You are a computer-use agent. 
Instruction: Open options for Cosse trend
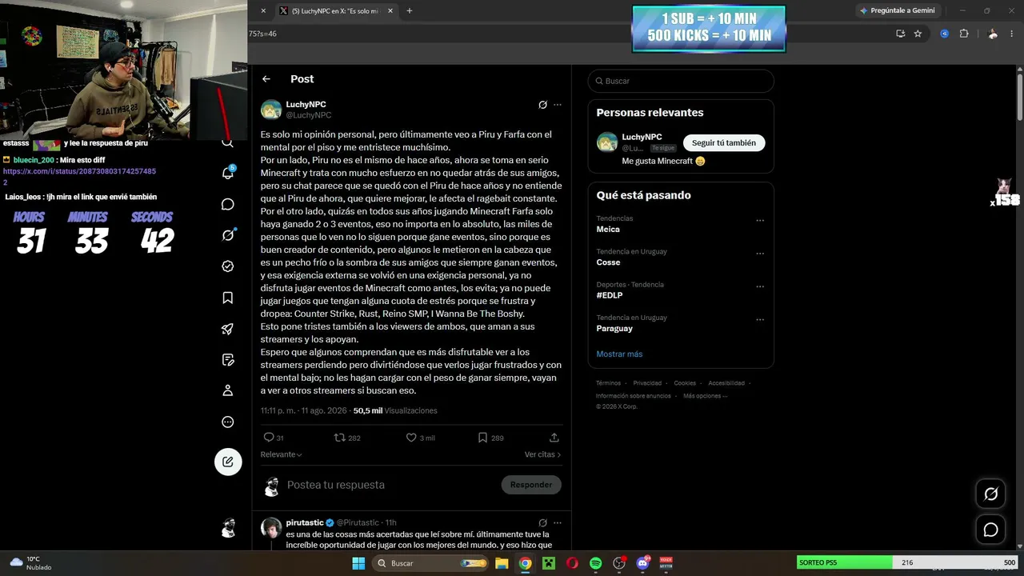tap(760, 254)
